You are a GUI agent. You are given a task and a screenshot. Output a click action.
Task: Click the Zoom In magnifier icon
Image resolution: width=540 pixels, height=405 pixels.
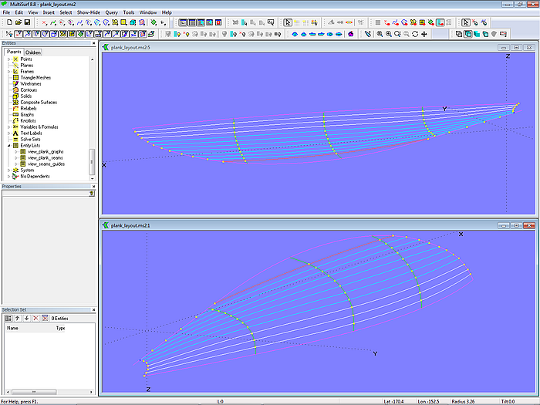tap(388, 34)
